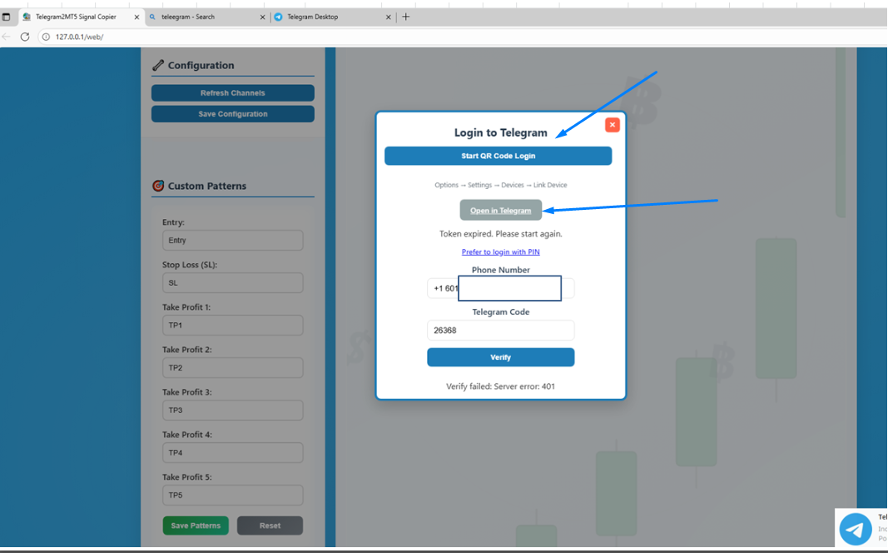Image resolution: width=888 pixels, height=553 pixels.
Task: Click the Take Profit 2 field
Action: coord(233,368)
